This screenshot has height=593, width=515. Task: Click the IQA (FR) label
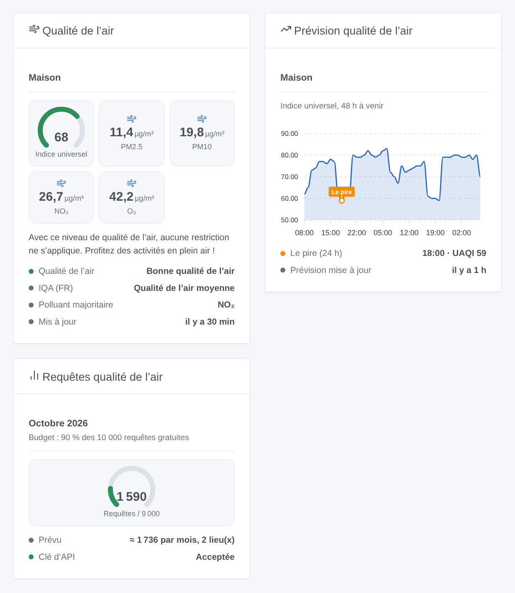[56, 288]
